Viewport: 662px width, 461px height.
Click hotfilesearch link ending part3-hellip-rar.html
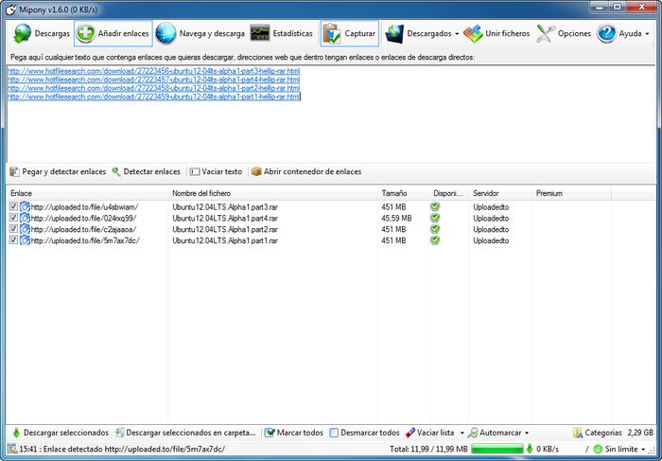153,71
